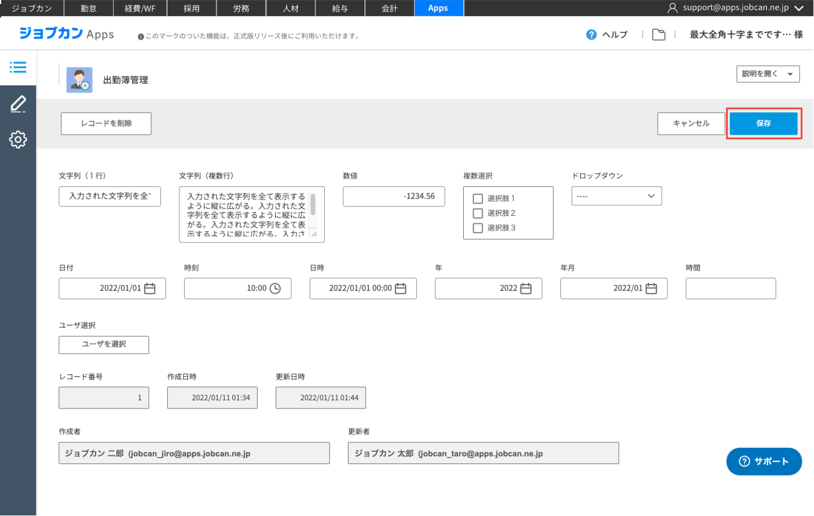Select the pencil edit icon in sidebar
Viewport: 814px width, 516px height.
[x=18, y=104]
